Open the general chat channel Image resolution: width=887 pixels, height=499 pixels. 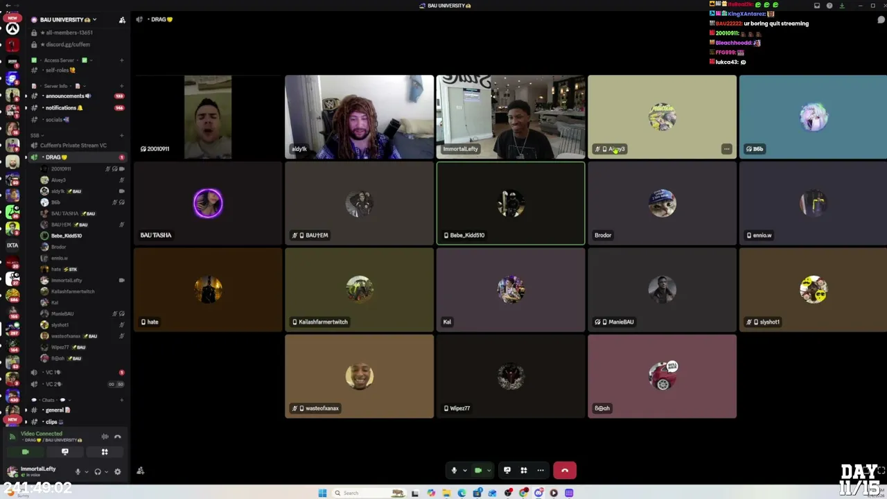coord(76,410)
